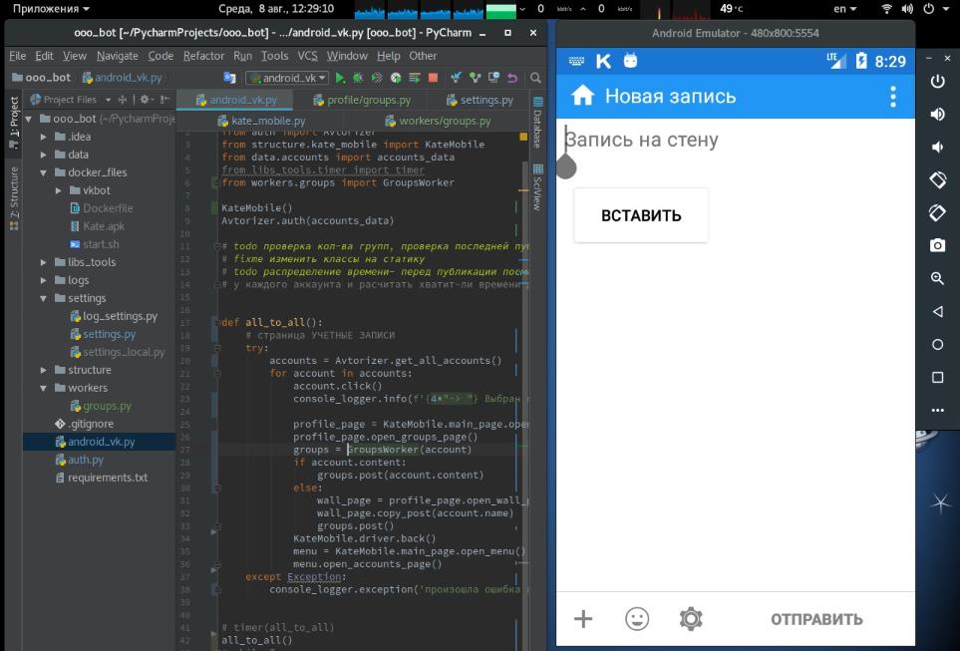This screenshot has height=651, width=960.
Task: Tap the plus attachment icon
Action: coord(583,618)
